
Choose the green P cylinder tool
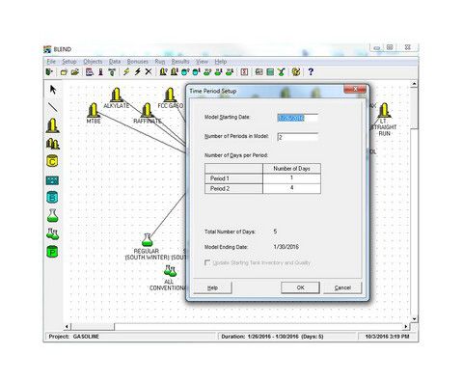click(52, 252)
